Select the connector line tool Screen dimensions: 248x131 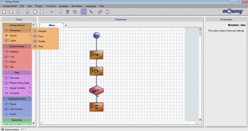[x=91, y=12]
